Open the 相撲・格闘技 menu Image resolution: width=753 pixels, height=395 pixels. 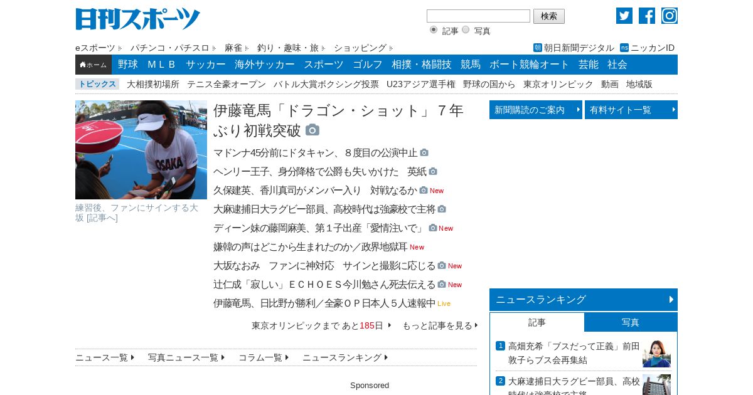422,65
